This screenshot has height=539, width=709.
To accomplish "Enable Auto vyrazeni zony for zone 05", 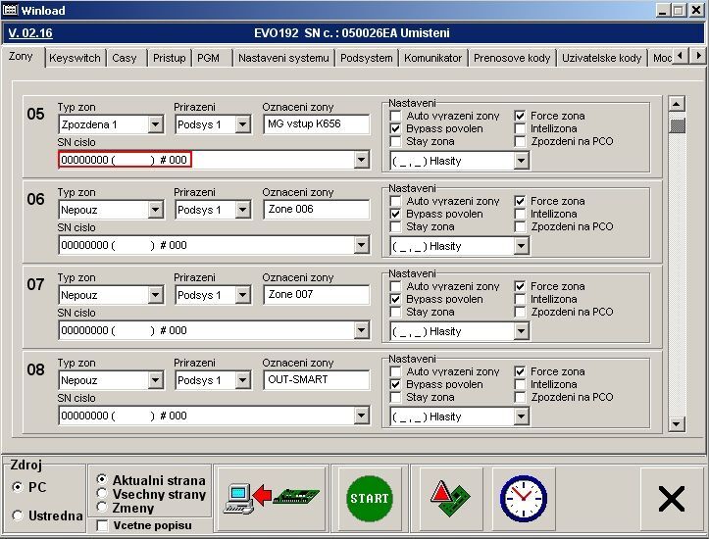I will coord(395,116).
